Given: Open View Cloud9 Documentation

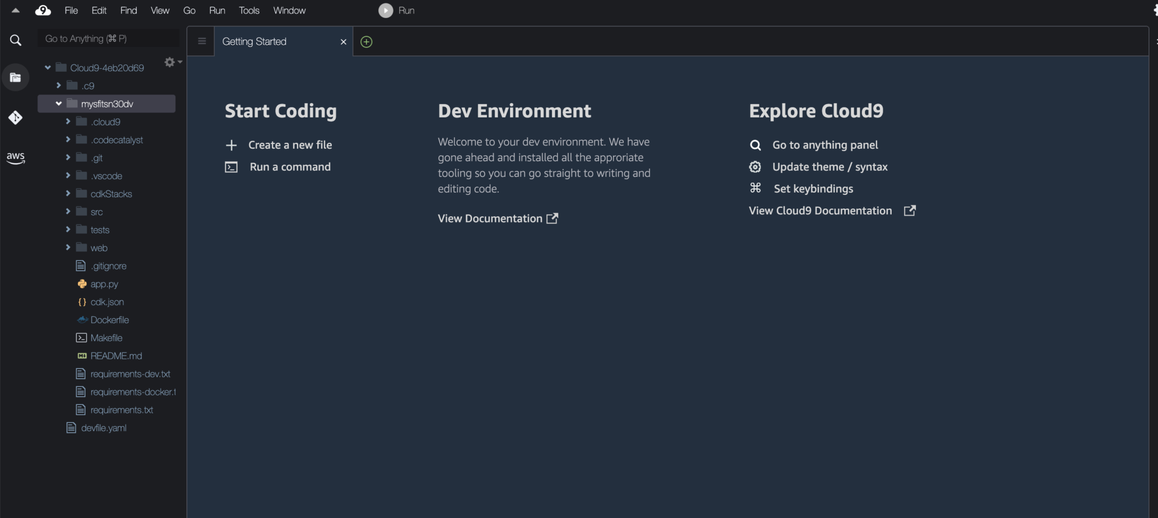Looking at the screenshot, I should pos(819,210).
